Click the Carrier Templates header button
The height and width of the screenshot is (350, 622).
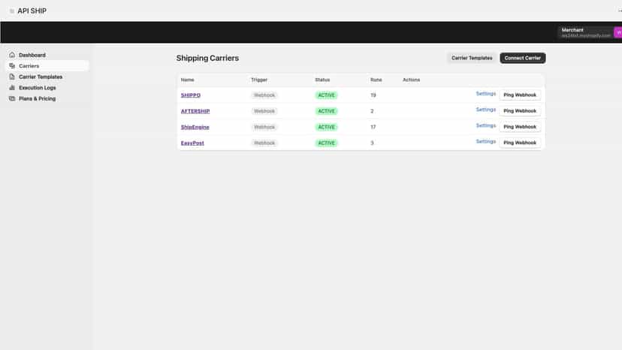click(472, 58)
